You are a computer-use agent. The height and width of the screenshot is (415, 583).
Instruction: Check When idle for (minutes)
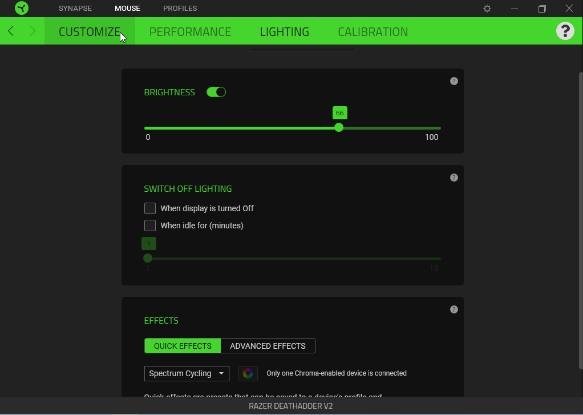click(150, 225)
